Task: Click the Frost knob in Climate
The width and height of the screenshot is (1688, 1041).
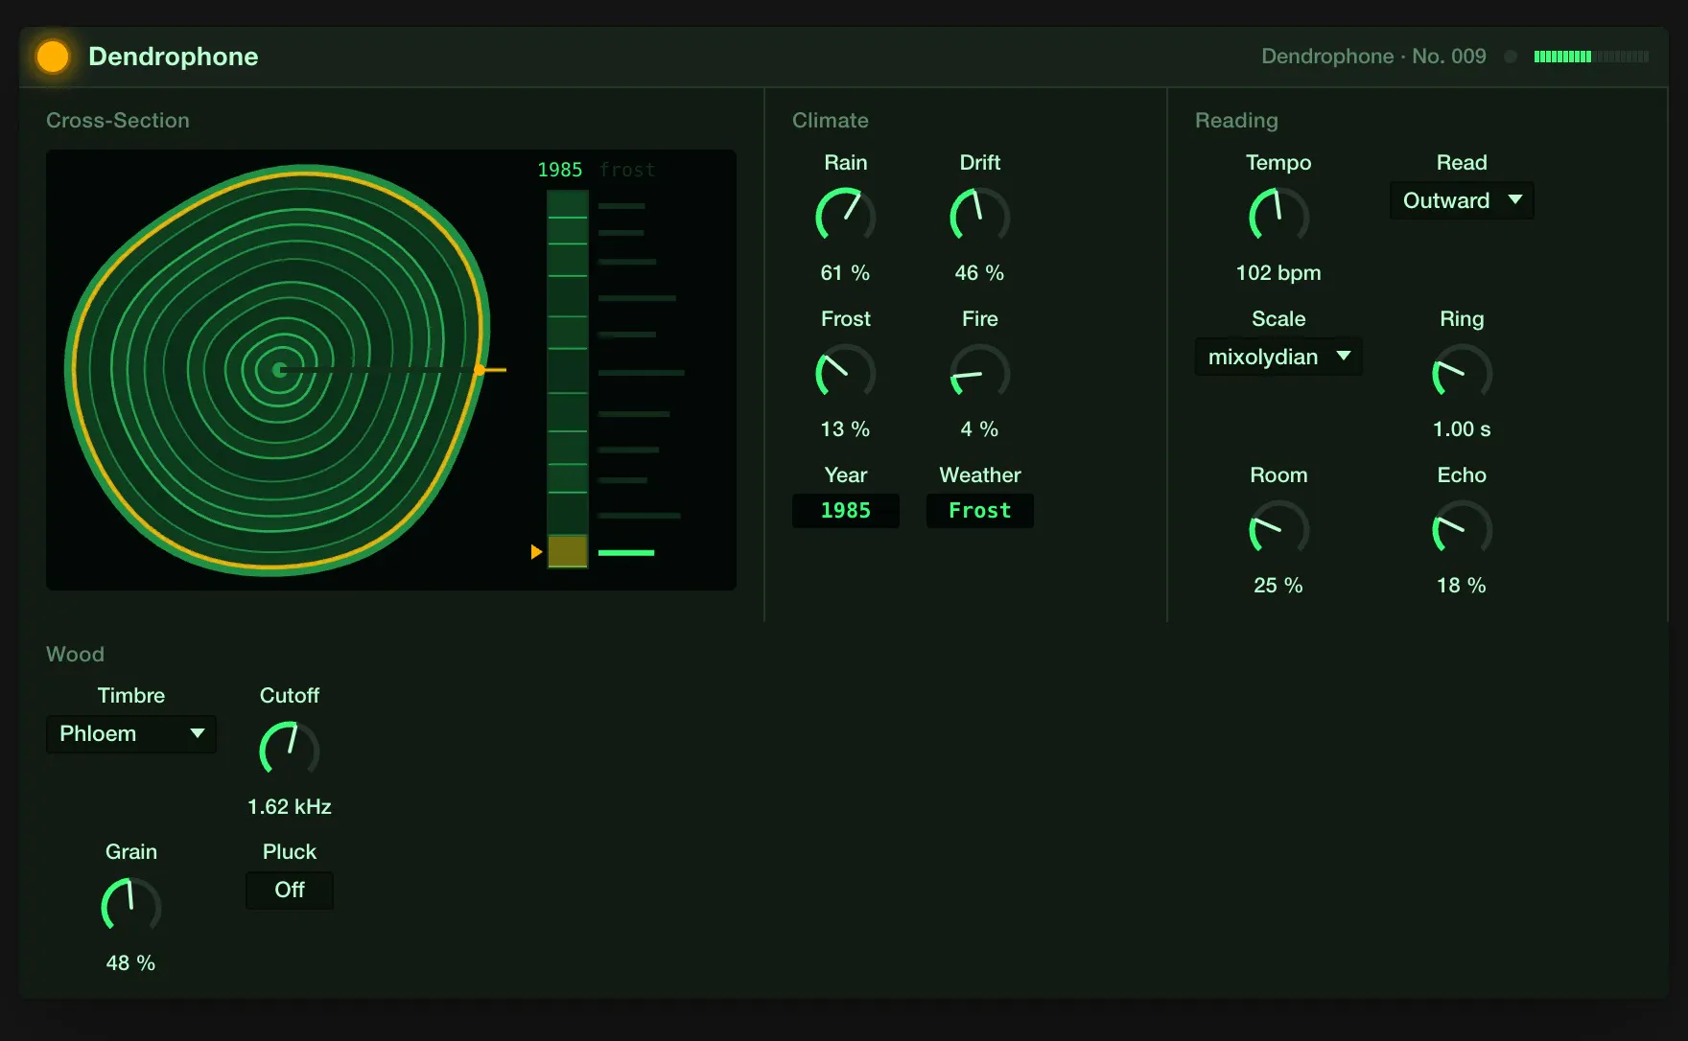Action: pyautogui.click(x=845, y=372)
